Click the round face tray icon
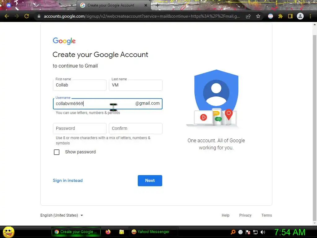317x238 pixels. point(240,232)
